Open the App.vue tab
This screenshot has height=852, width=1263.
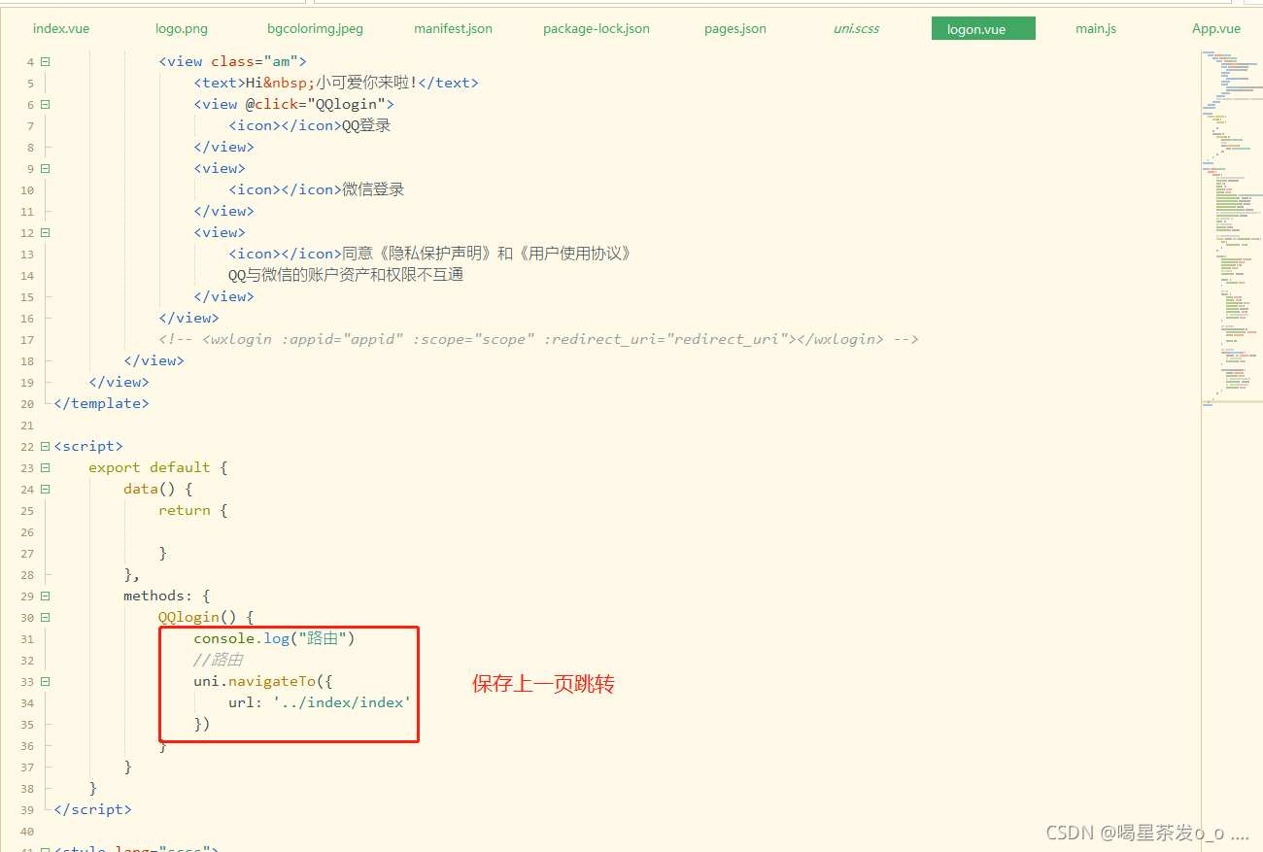(1216, 28)
